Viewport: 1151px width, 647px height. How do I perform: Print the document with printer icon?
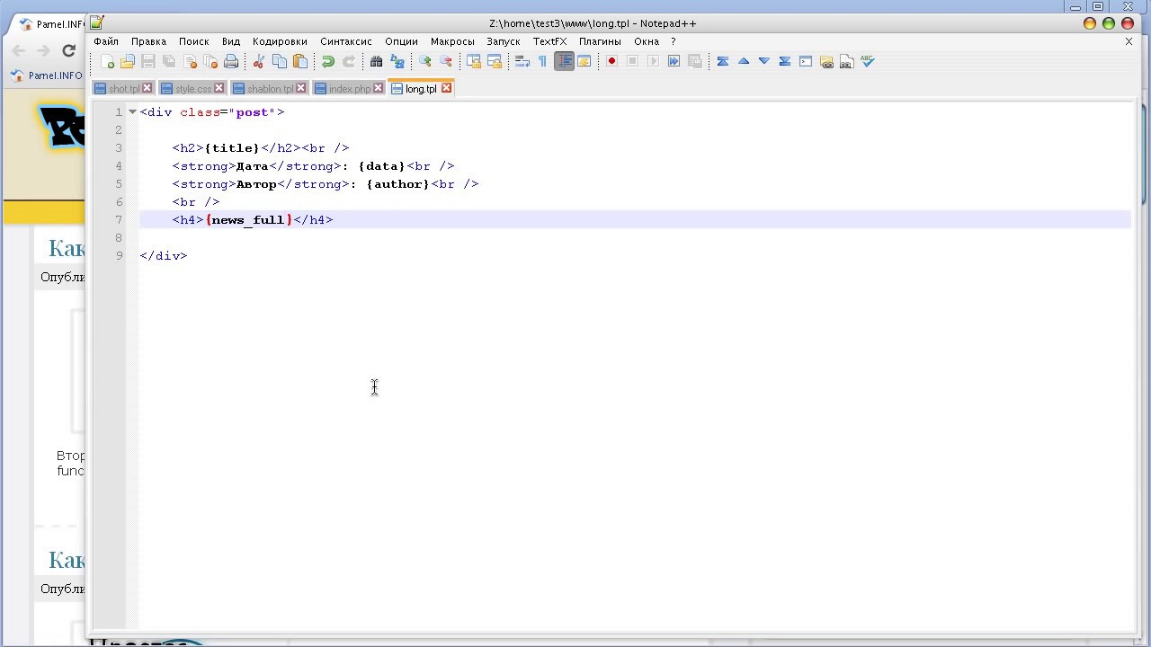tap(231, 61)
